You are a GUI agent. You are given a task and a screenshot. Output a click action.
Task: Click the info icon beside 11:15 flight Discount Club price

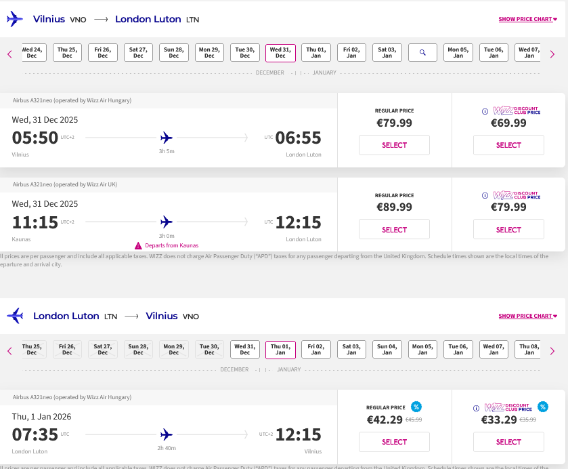pos(485,195)
